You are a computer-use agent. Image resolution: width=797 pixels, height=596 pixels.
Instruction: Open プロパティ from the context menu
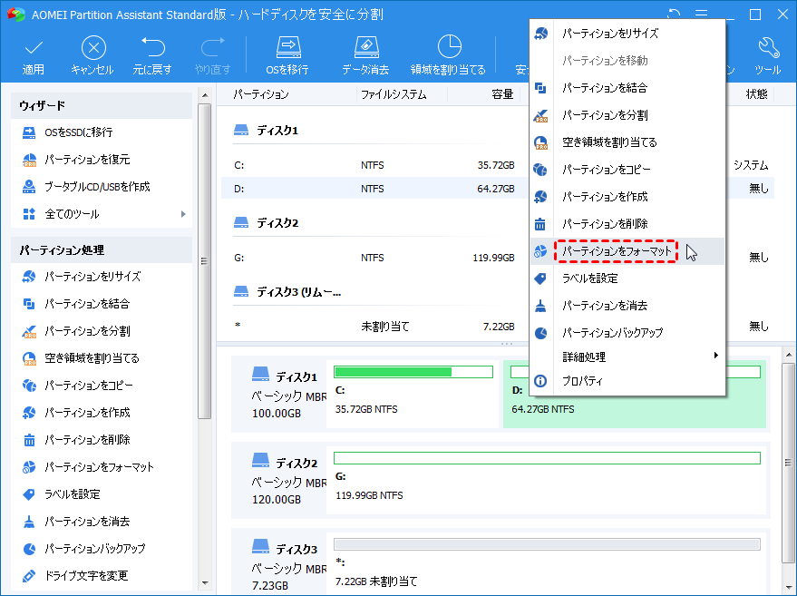627,381
